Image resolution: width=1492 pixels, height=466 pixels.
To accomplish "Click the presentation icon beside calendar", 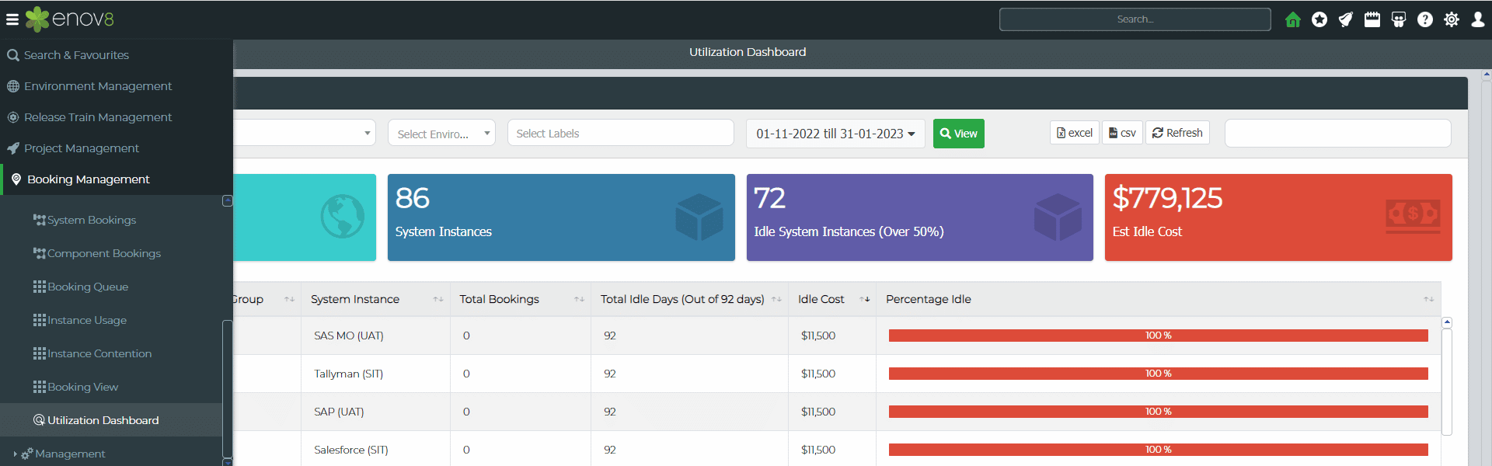I will point(1398,19).
